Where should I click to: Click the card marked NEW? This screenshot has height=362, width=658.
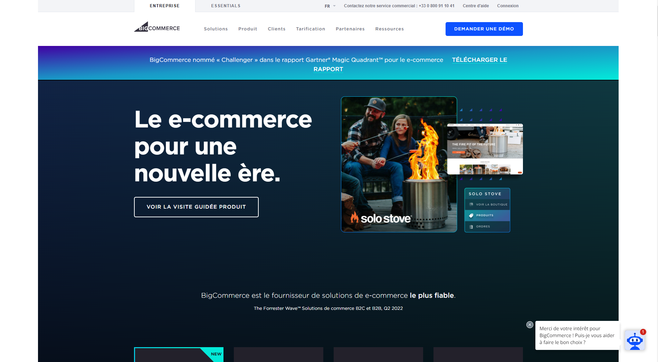[x=179, y=355]
